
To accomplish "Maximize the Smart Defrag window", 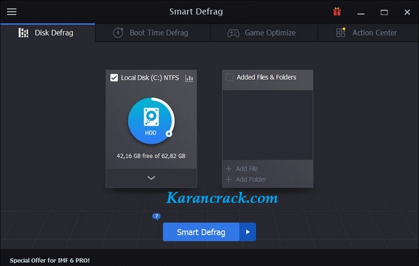I will (384, 12).
